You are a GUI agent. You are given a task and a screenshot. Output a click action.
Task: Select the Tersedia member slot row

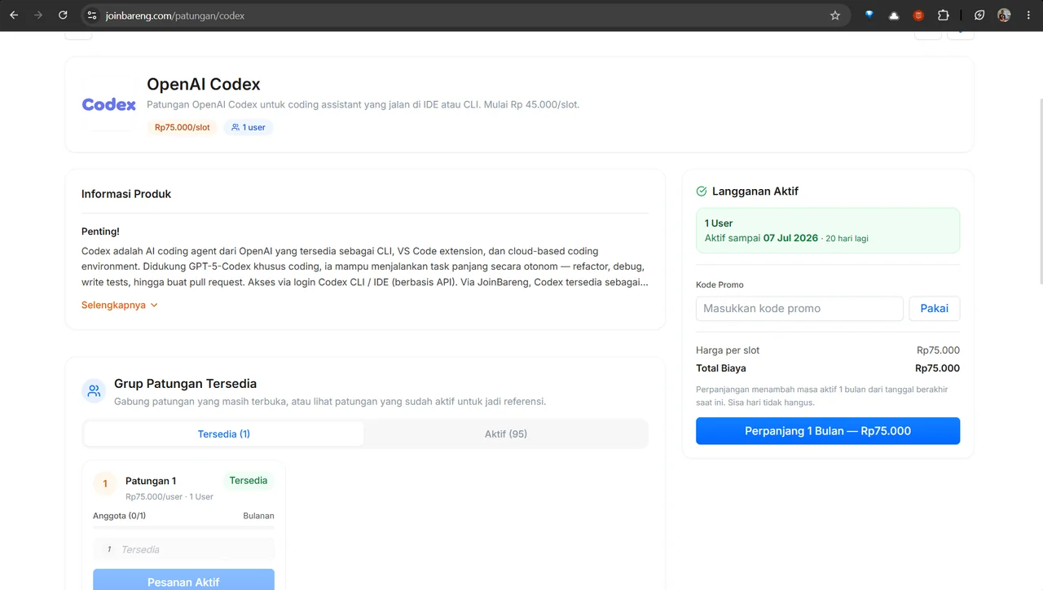183,549
